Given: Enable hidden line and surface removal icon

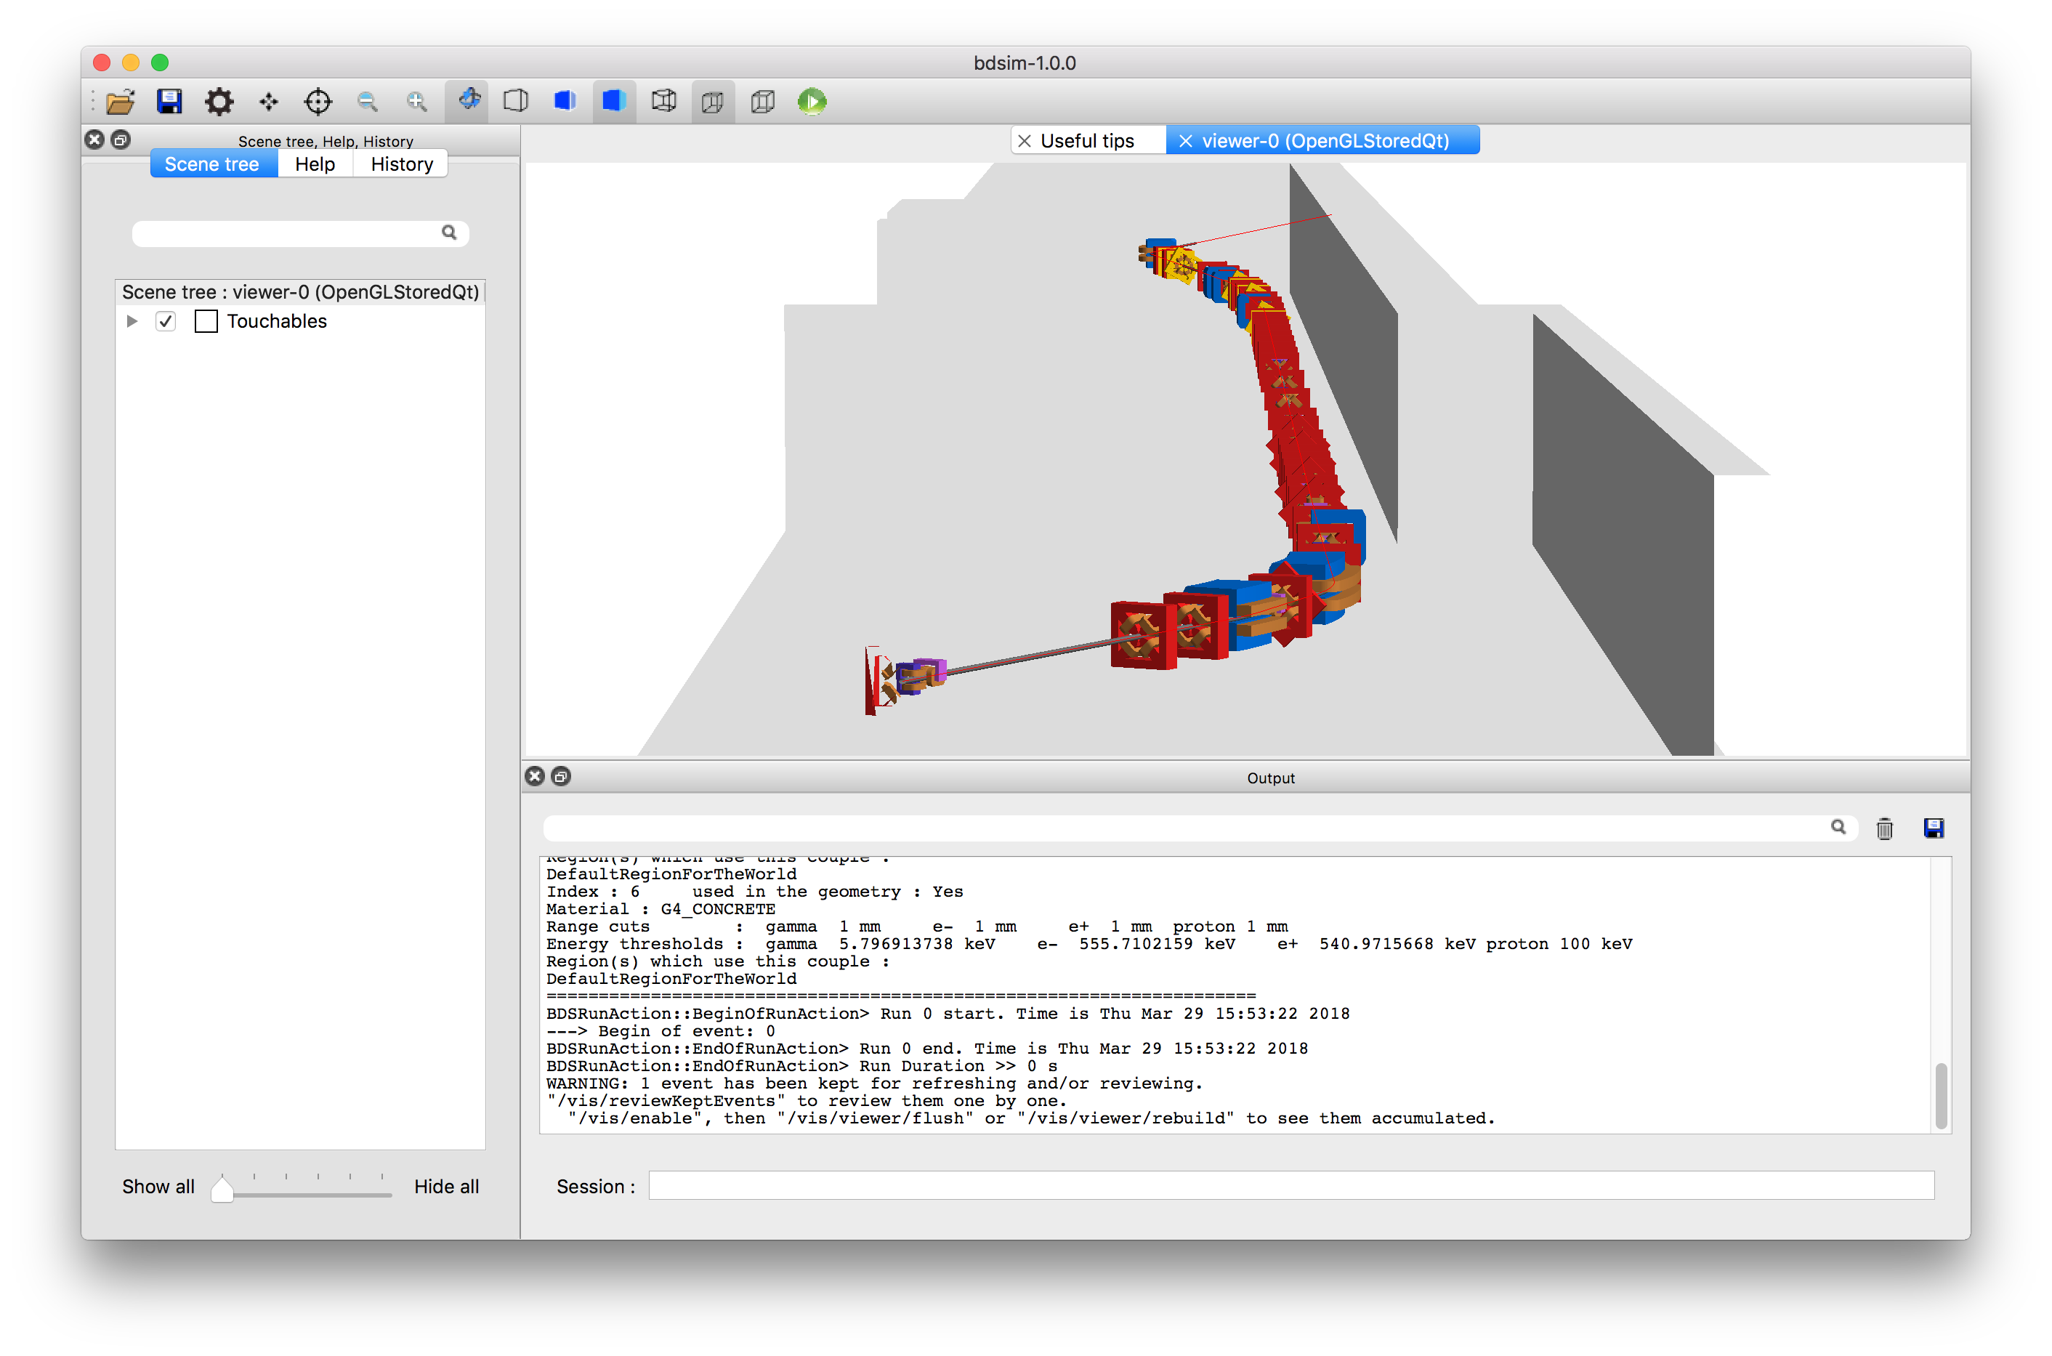Looking at the screenshot, I should tap(565, 101).
